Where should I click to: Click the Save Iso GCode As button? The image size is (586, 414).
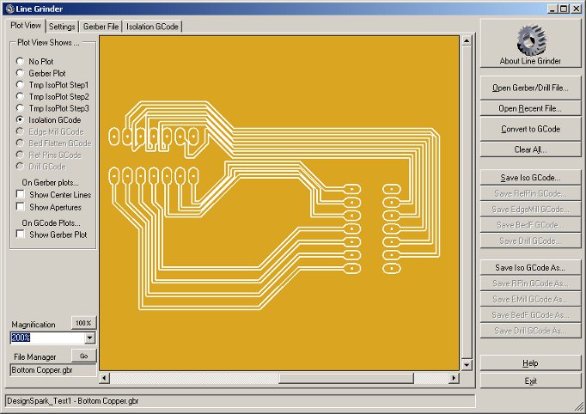click(530, 268)
